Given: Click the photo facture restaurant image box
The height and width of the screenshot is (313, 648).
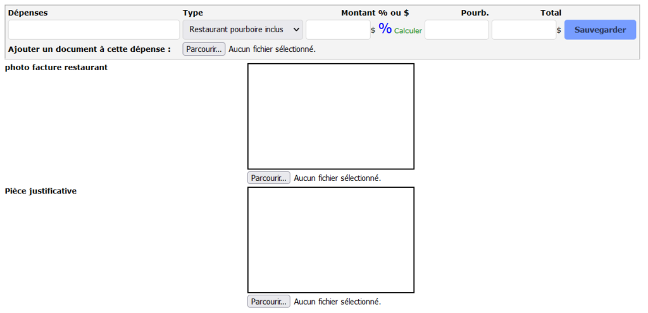Looking at the screenshot, I should pos(330,116).
